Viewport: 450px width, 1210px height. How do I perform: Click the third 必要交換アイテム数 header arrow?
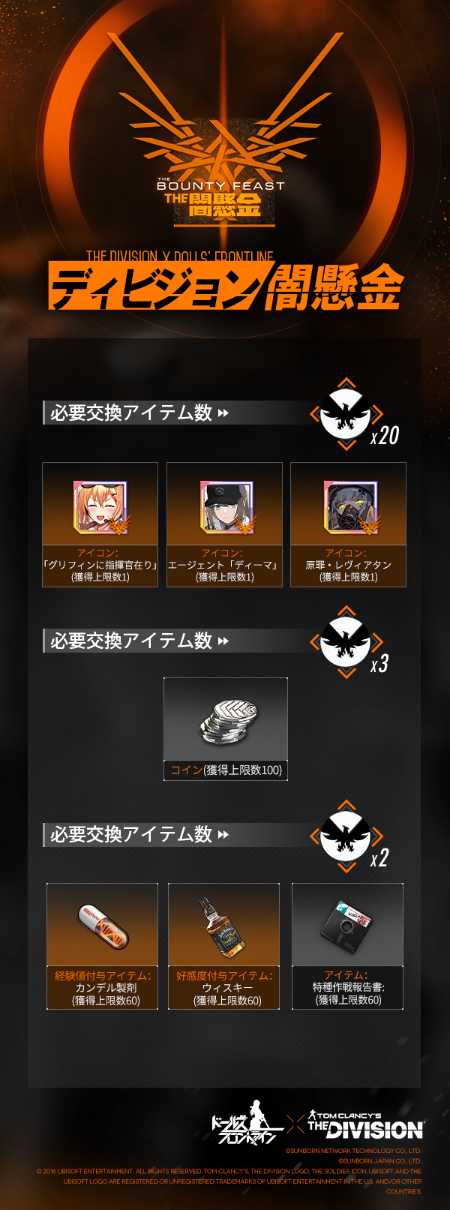223,835
